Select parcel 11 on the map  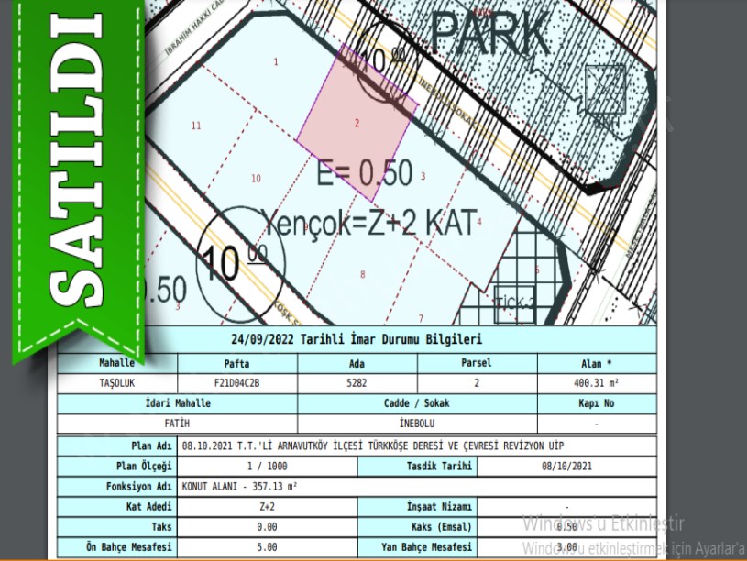tap(196, 126)
